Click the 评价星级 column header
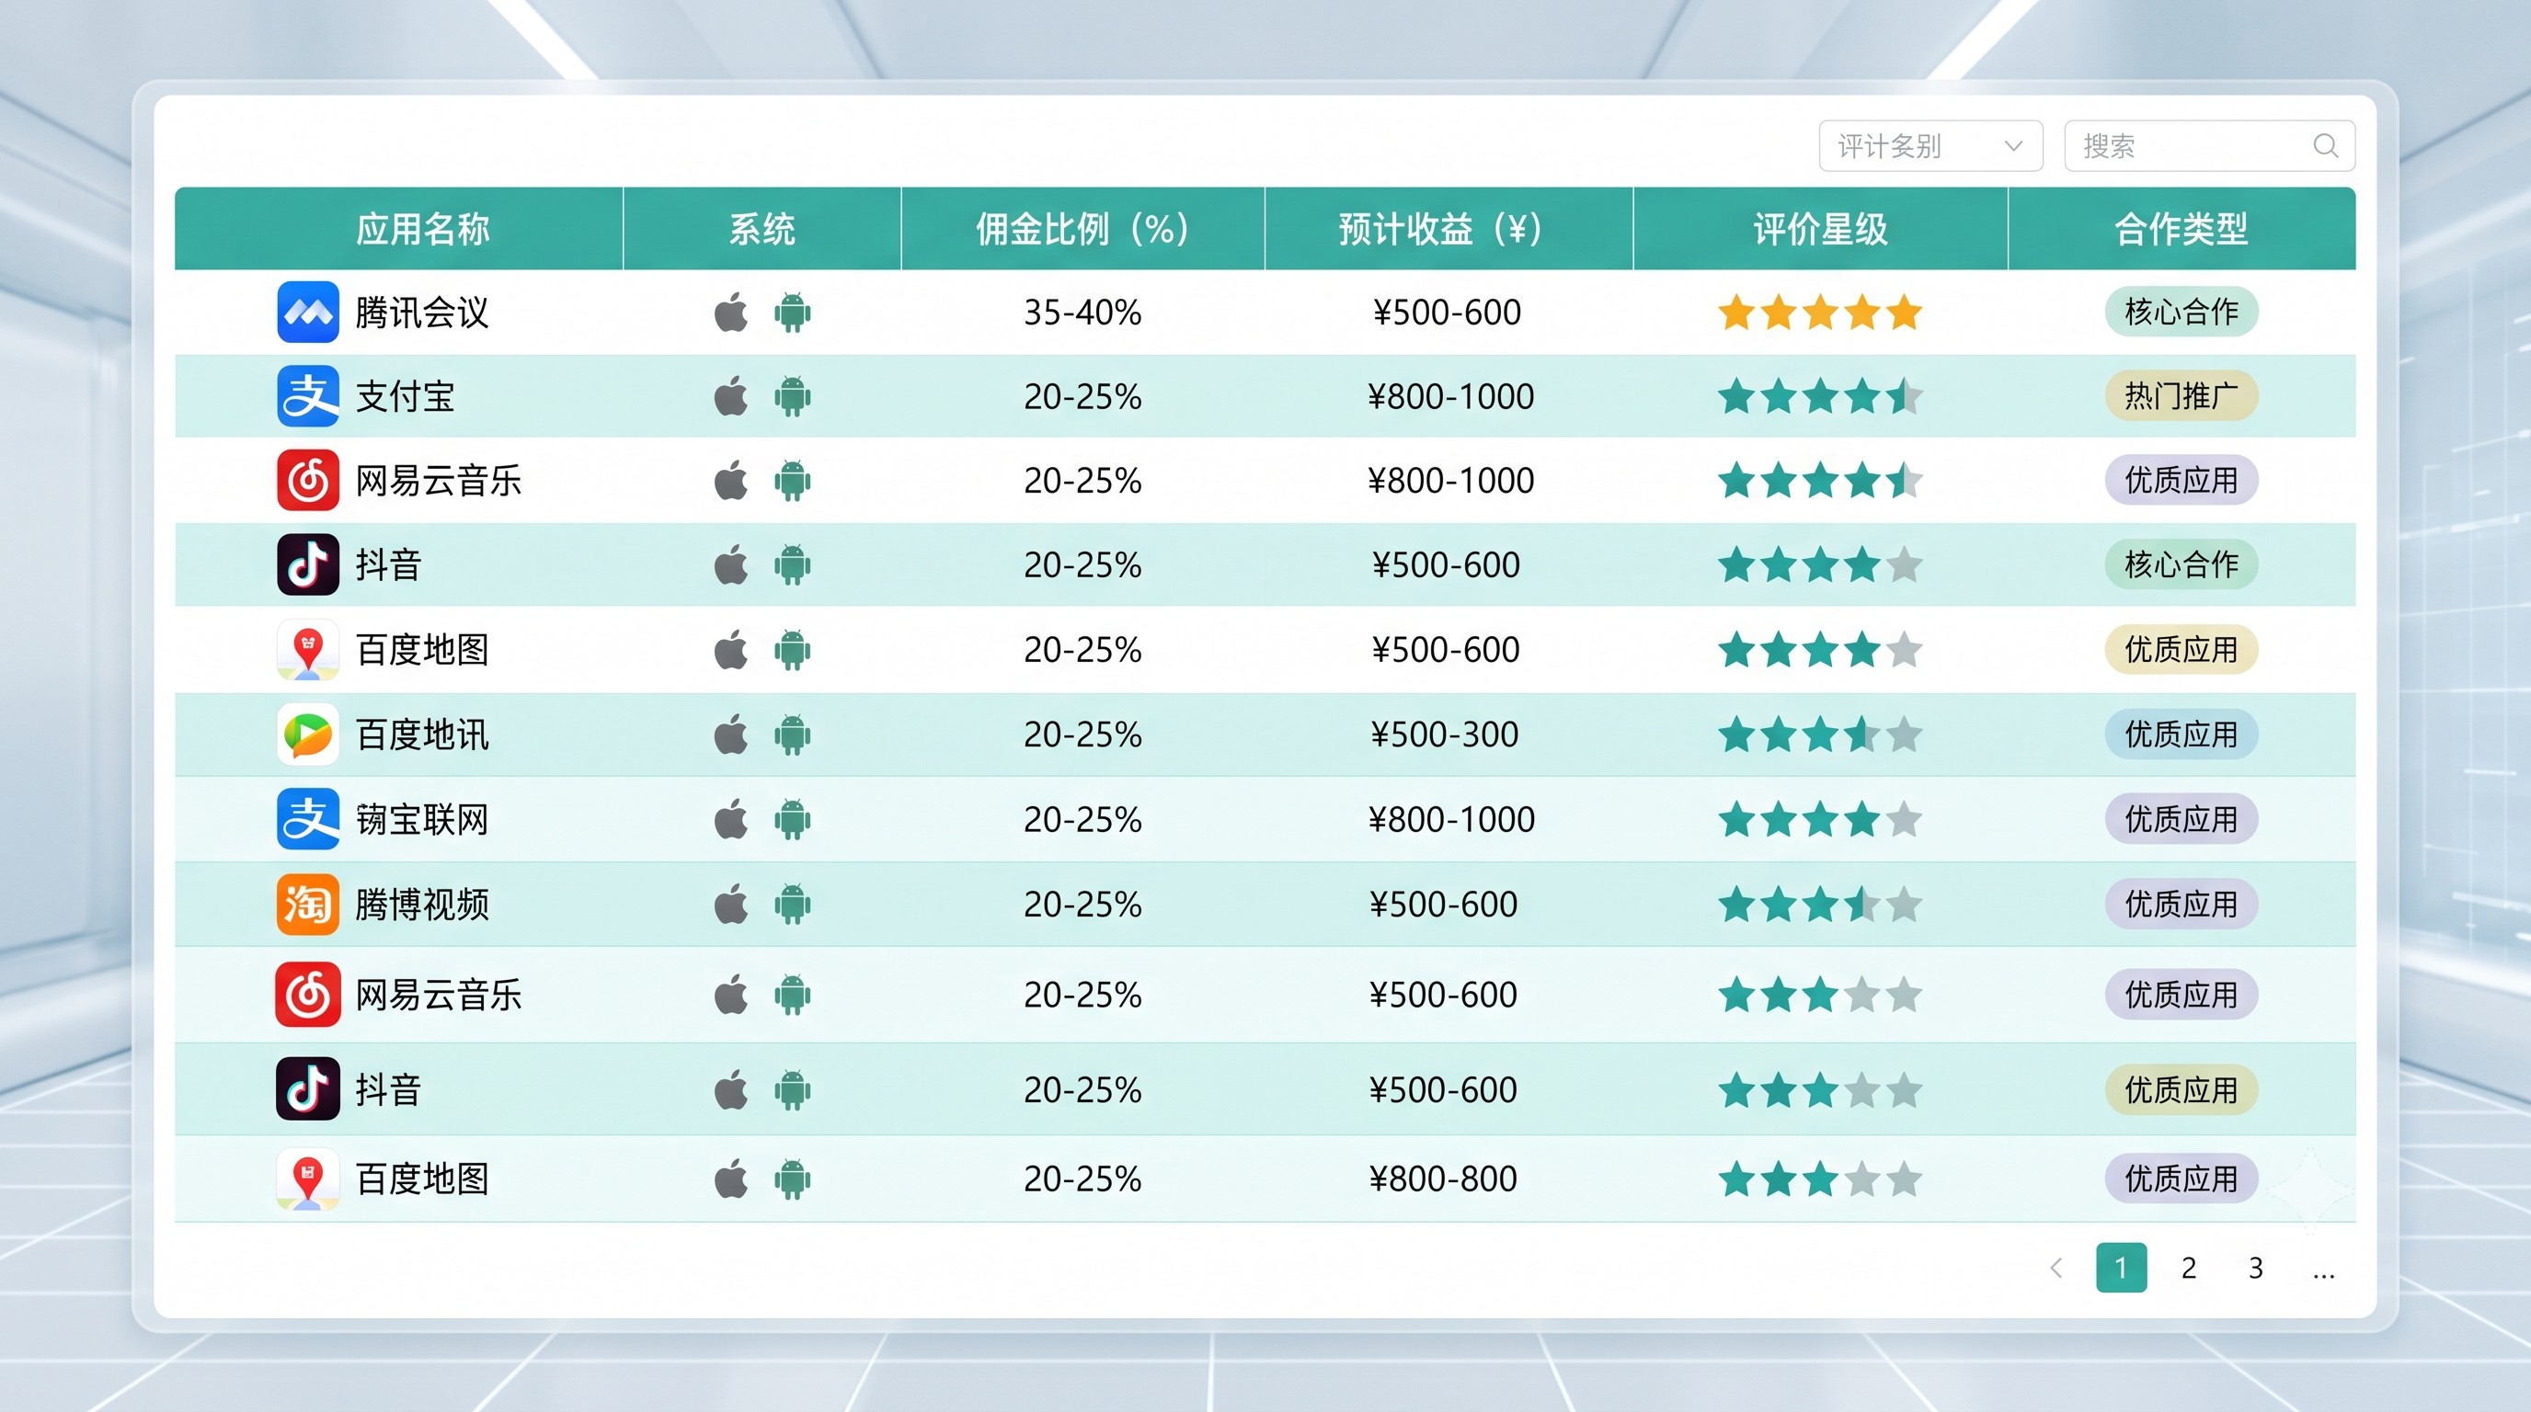2531x1412 pixels. (x=1821, y=229)
